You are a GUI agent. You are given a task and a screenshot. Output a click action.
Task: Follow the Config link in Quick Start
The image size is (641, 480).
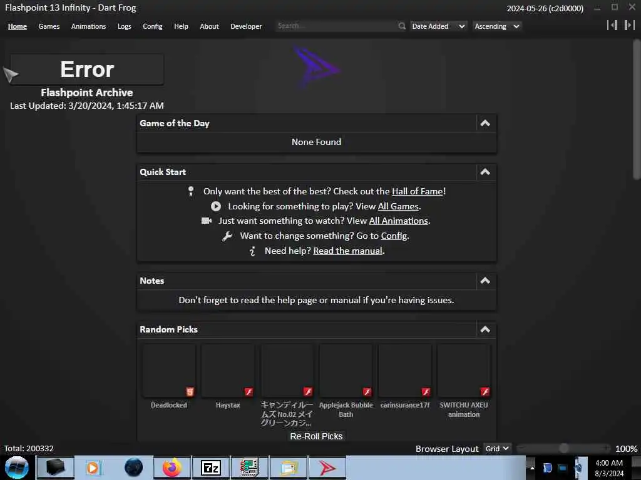pyautogui.click(x=394, y=236)
